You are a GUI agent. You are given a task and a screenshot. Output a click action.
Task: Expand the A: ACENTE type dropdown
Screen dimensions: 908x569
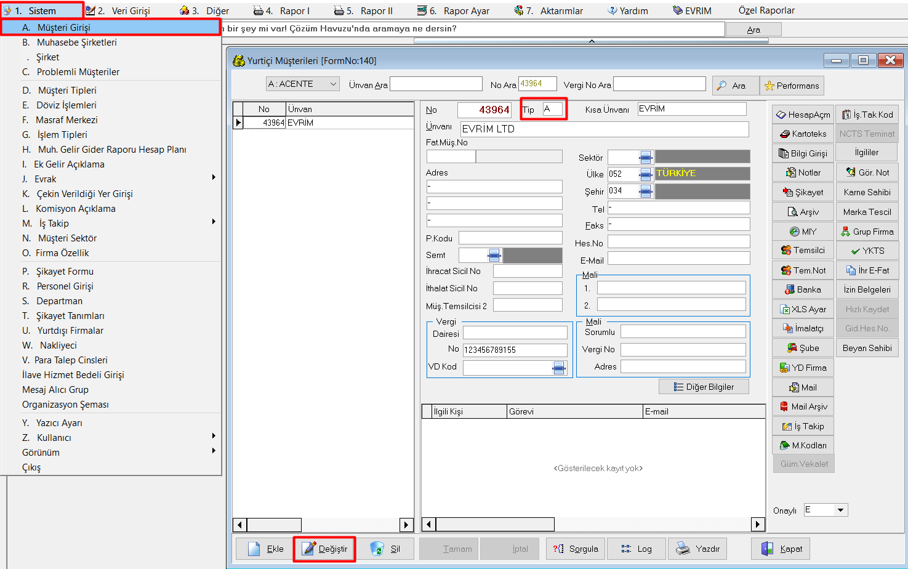[x=333, y=84]
